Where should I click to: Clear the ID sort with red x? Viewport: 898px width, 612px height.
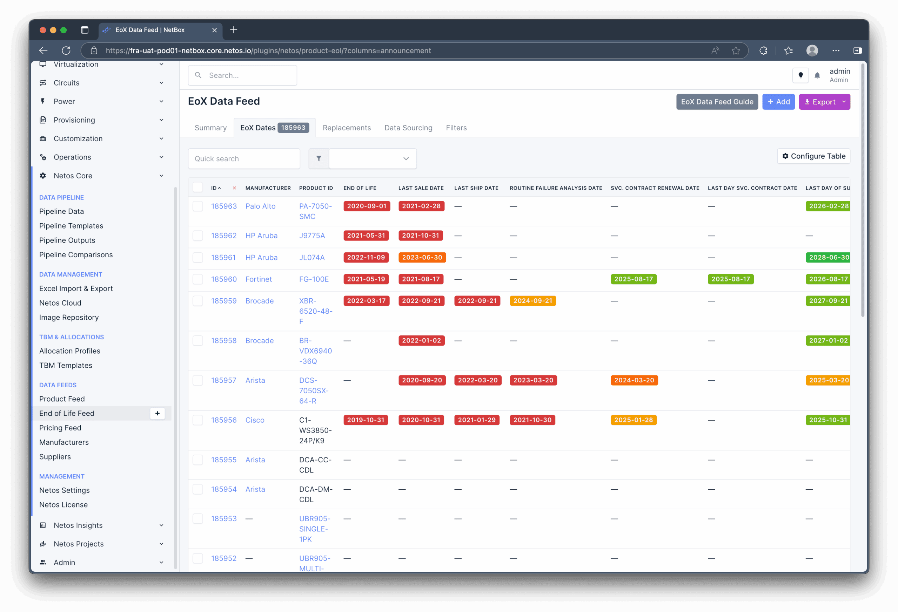pos(234,188)
